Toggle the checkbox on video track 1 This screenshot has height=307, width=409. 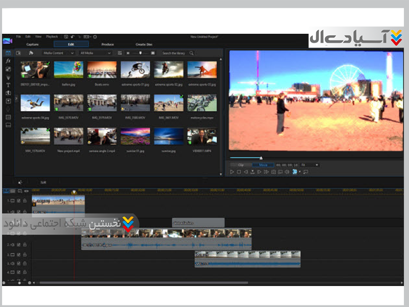(18, 201)
